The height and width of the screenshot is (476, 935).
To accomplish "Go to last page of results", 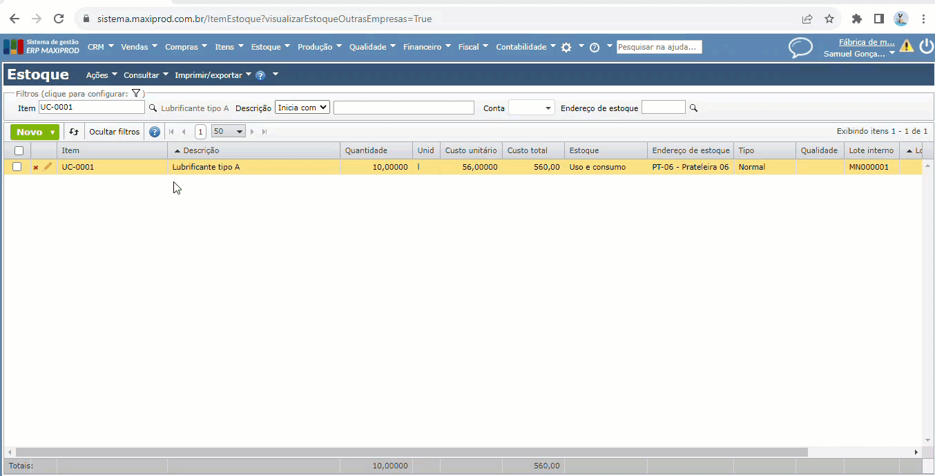I will point(264,132).
